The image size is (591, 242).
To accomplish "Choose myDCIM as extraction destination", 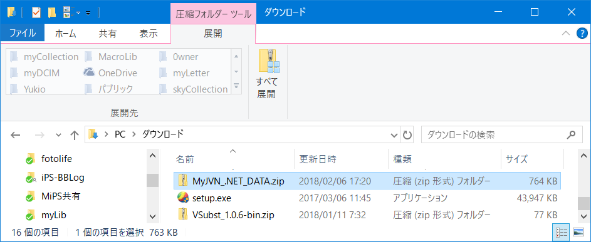I will (x=34, y=73).
